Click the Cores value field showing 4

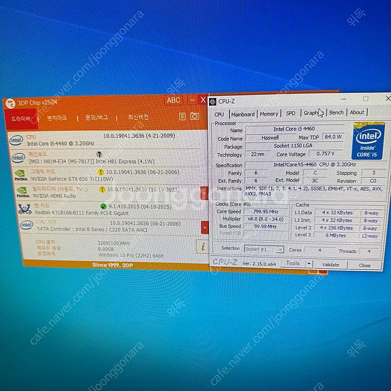(320, 250)
